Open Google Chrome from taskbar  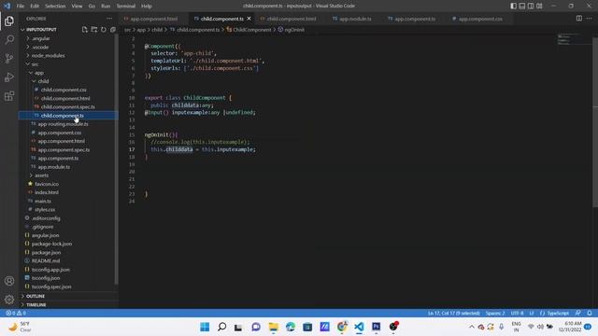click(x=342, y=327)
